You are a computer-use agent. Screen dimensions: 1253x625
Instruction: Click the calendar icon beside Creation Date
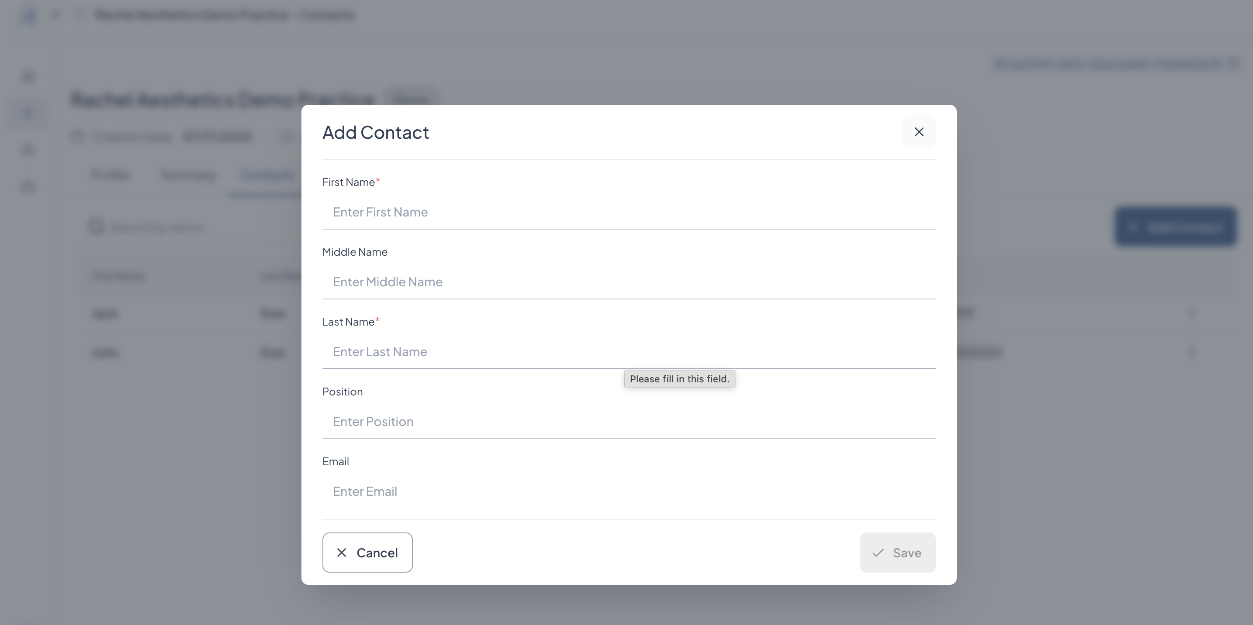[78, 137]
